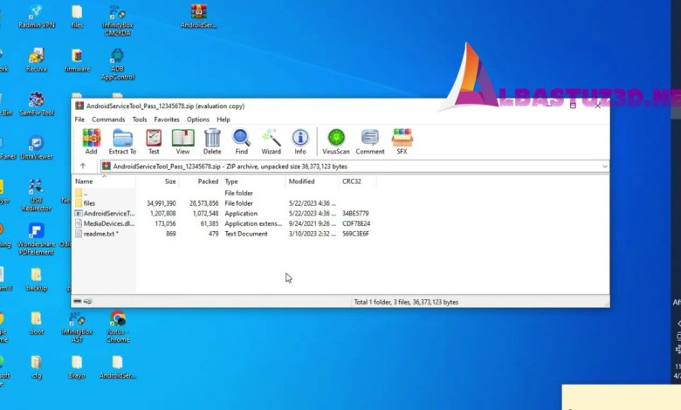Click the archive path address field
Viewport: 681px width, 410px height.
[x=354, y=167]
